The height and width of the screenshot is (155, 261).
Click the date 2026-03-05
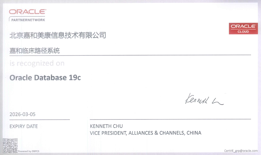(22, 114)
